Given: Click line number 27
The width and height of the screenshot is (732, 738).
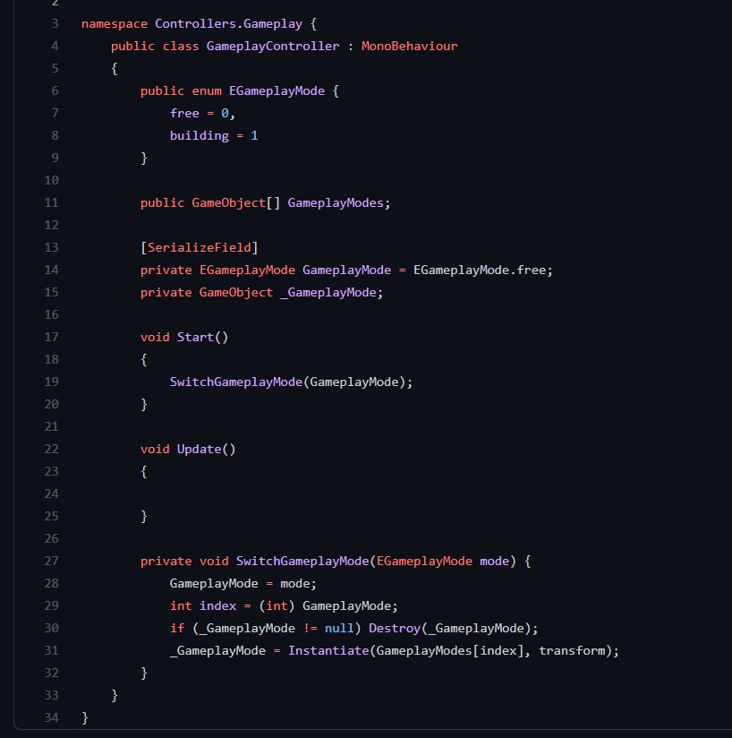Looking at the screenshot, I should (51, 561).
